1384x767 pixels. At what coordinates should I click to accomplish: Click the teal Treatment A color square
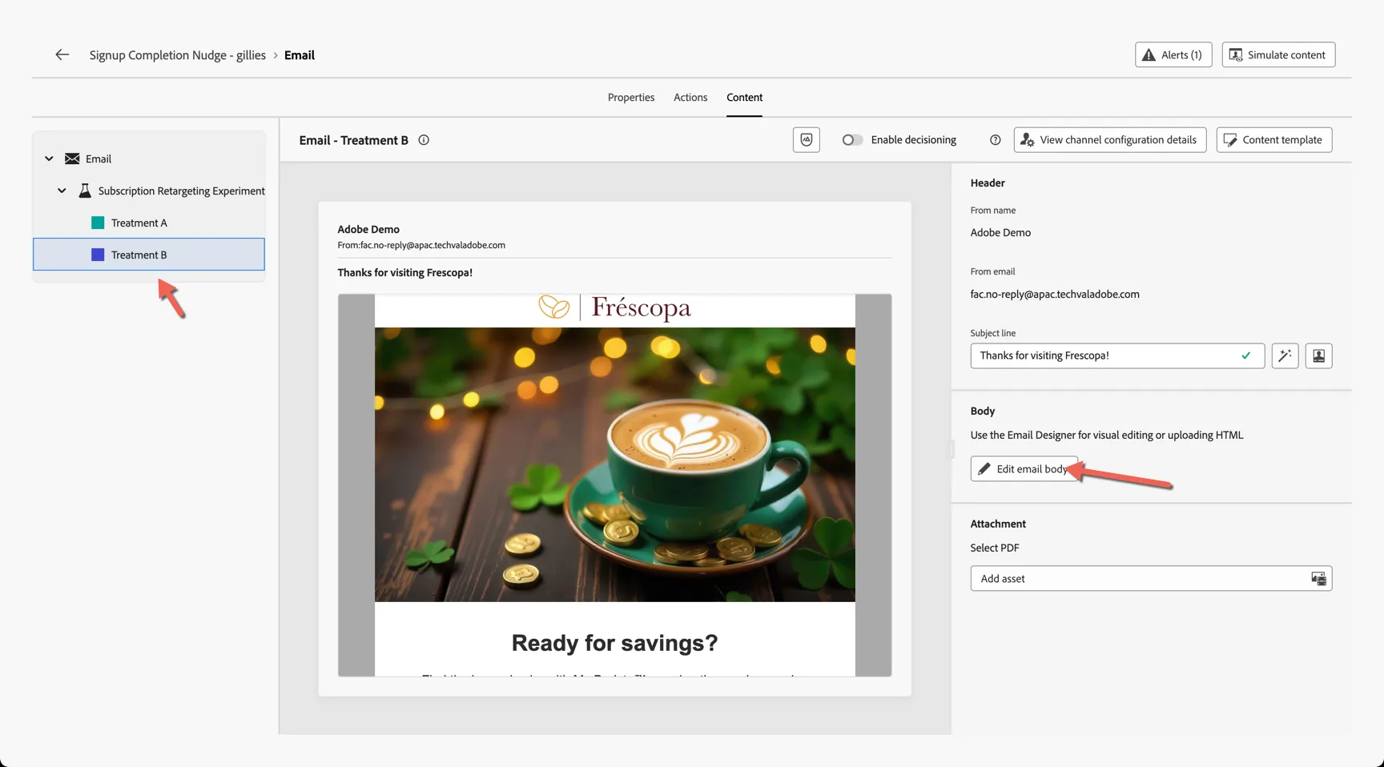(x=98, y=223)
